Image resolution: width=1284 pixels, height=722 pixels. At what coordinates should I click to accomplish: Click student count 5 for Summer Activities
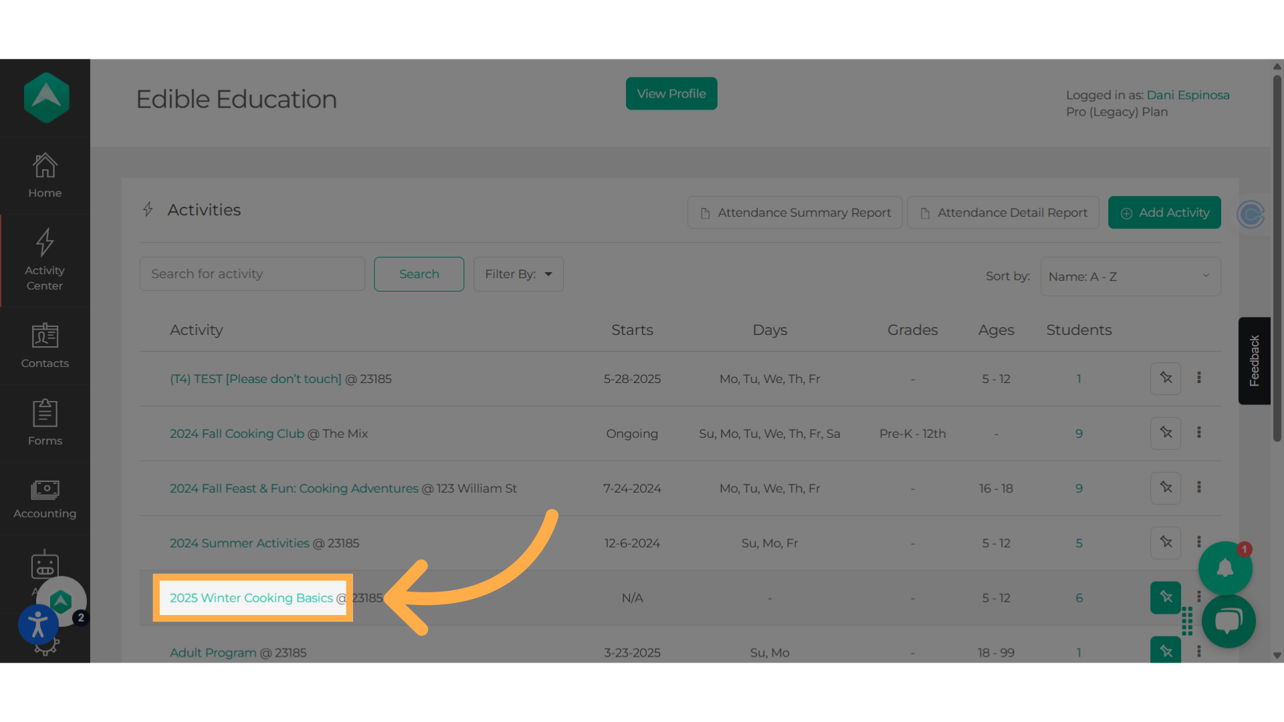(1079, 544)
